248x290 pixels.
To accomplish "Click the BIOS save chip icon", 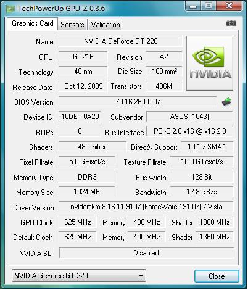I will click(x=226, y=101).
